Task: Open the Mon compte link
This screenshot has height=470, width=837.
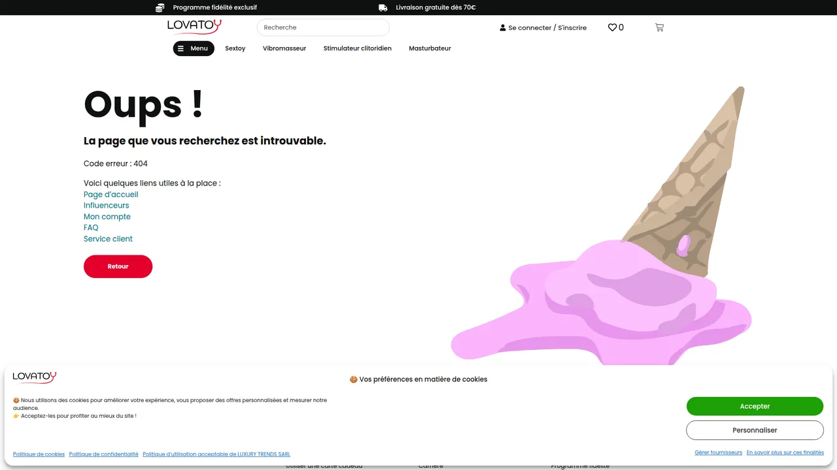Action: coord(107,217)
